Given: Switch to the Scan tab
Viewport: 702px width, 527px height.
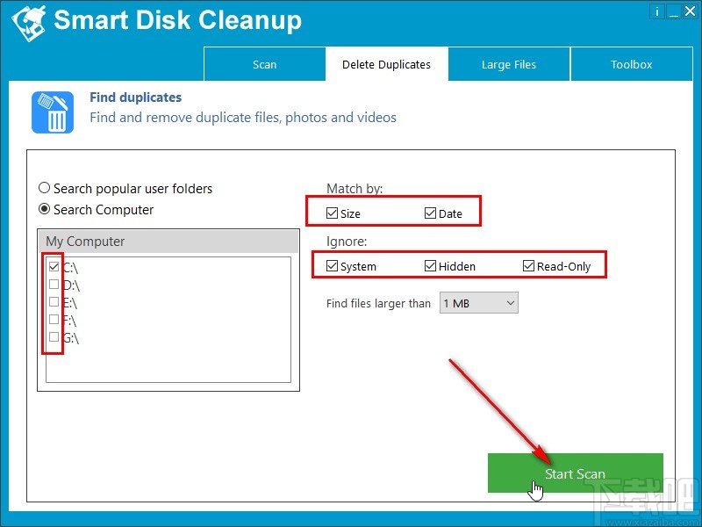Looking at the screenshot, I should (x=265, y=64).
